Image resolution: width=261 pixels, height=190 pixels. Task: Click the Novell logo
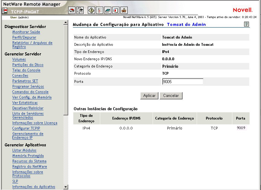(243, 10)
